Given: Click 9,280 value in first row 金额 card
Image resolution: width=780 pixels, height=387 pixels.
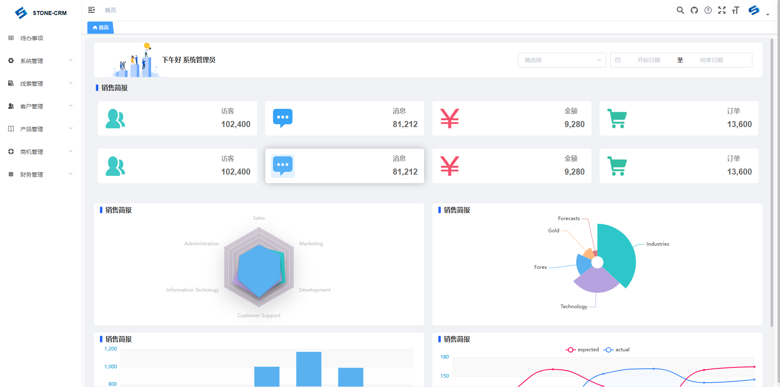Looking at the screenshot, I should (x=574, y=124).
